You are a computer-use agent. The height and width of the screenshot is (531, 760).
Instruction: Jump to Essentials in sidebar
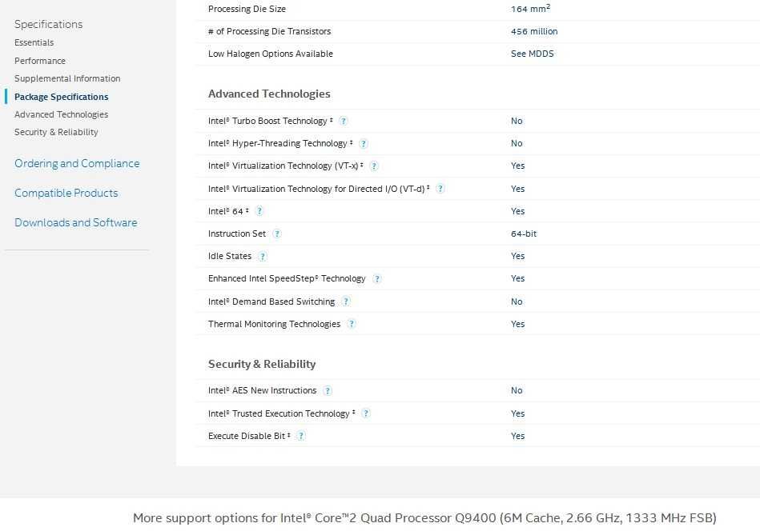[x=34, y=42]
